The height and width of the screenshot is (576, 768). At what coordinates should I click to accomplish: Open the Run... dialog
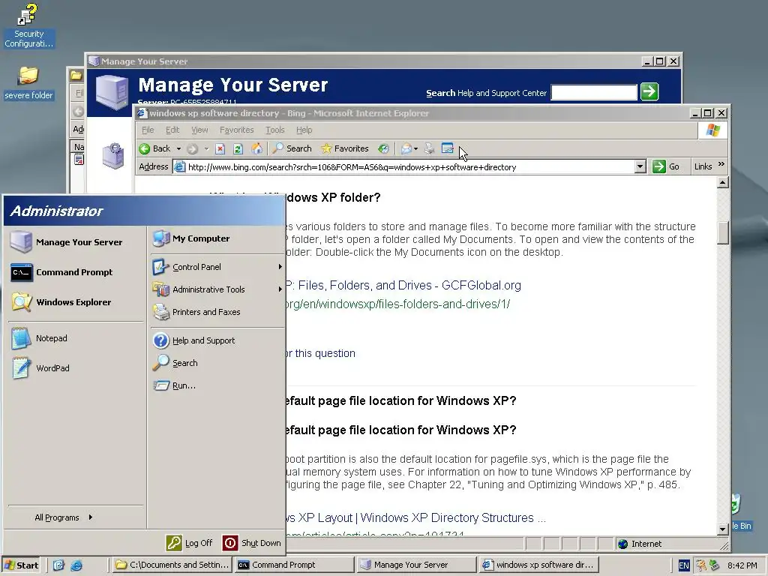click(x=217, y=385)
